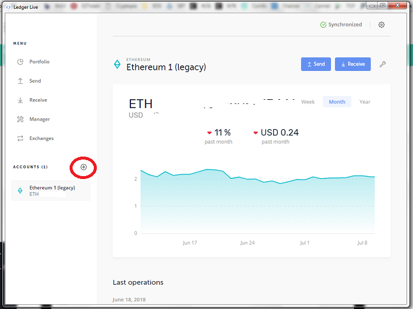Click the Exchanges swap arrows icon

coord(20,138)
